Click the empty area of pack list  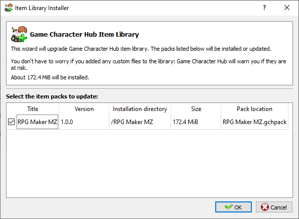(x=149, y=163)
